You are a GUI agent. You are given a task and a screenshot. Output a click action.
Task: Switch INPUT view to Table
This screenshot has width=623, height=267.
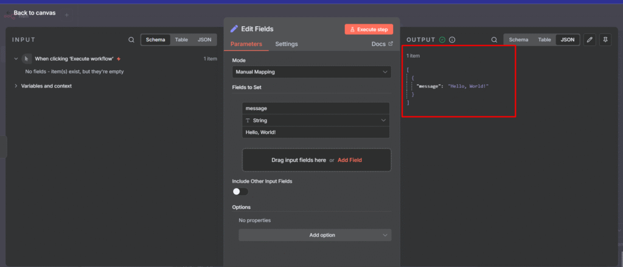[181, 39]
